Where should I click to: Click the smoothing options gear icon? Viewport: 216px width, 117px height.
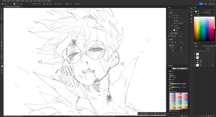(67, 4)
